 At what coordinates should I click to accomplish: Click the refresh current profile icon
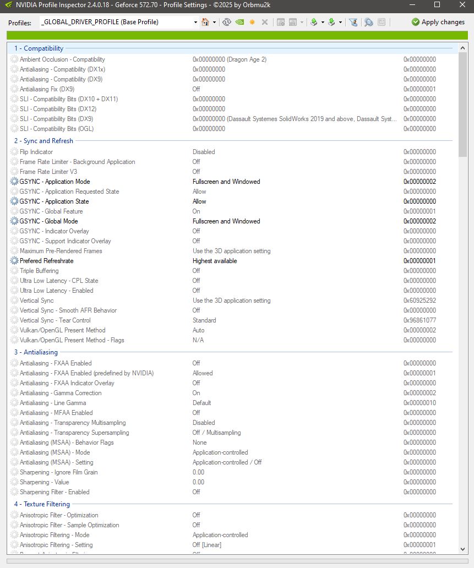coord(227,22)
